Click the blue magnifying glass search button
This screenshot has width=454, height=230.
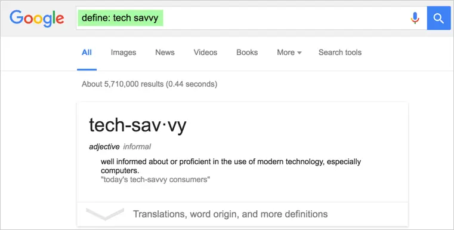(438, 18)
